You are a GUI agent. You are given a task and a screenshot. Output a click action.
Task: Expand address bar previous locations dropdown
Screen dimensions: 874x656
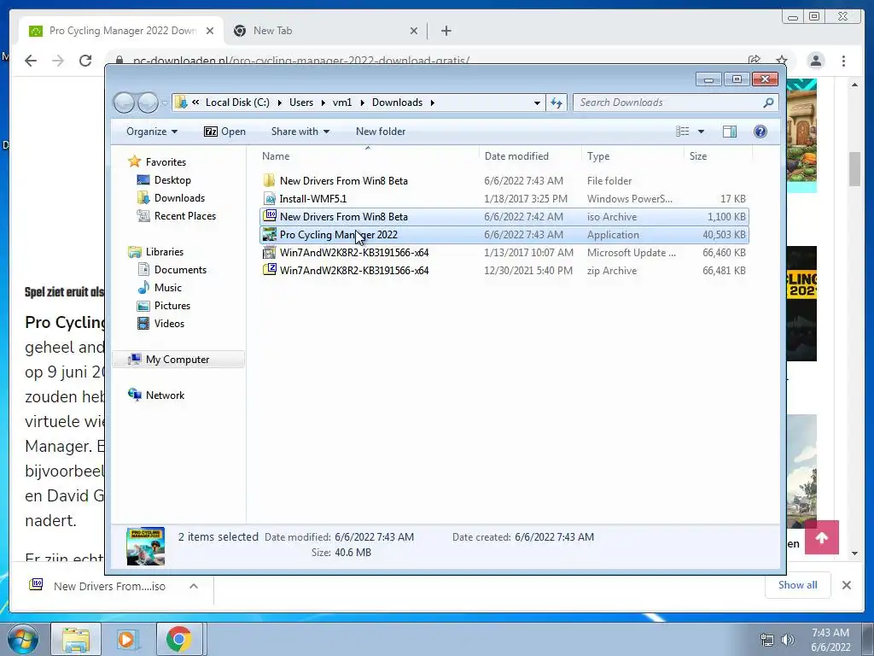coord(537,103)
